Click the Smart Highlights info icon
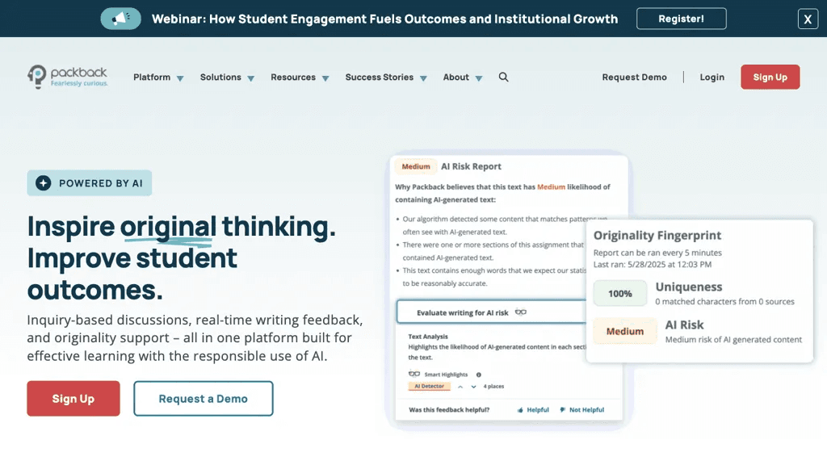This screenshot has width=827, height=465. [x=479, y=375]
